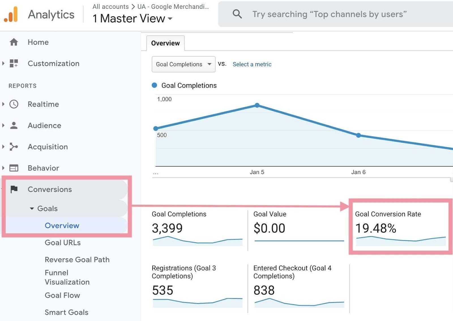The height and width of the screenshot is (321, 453).
Task: Click the Acquisition branching arrows icon
Action: pos(14,147)
